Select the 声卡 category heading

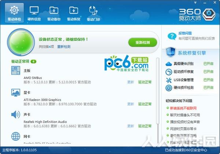tap(27, 114)
